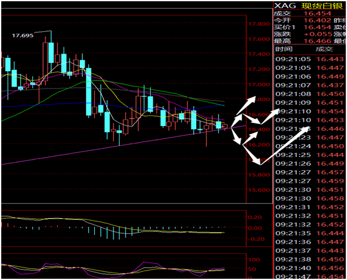Select the 09:21:26 trade row
Screen dimensions: 347x280
(310, 164)
